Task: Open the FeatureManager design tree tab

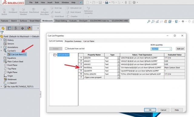Action: coord(3,28)
